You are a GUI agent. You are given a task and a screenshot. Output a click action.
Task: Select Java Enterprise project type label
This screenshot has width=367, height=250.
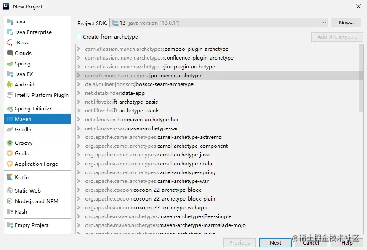click(33, 32)
